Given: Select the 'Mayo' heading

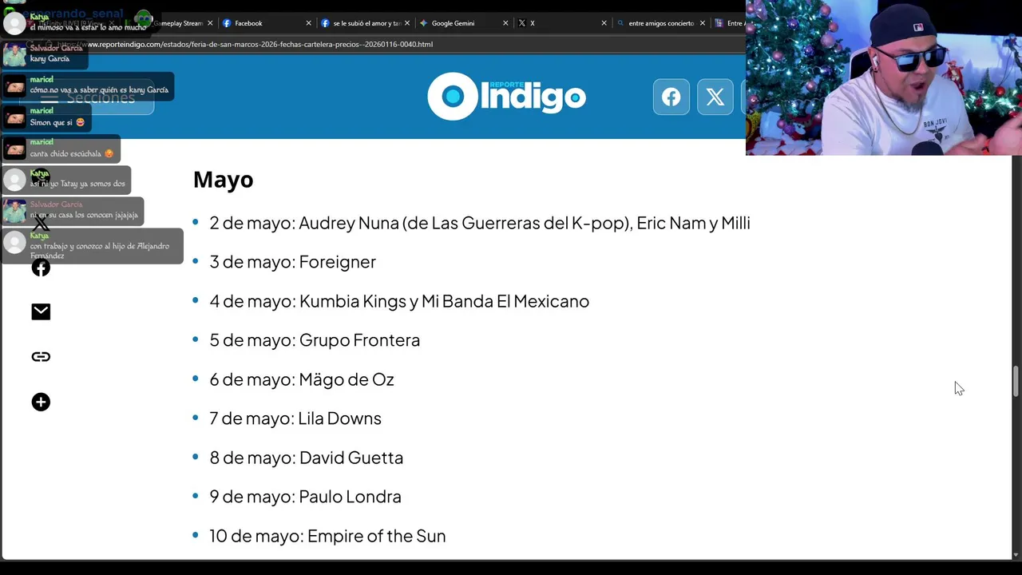Looking at the screenshot, I should tap(223, 180).
